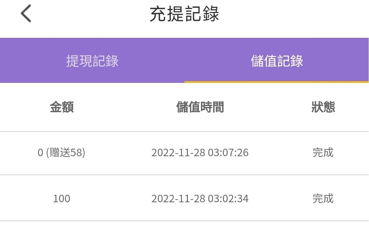Click the date of the 03:07:26 record
Screen dimensions: 369x235
point(178,152)
